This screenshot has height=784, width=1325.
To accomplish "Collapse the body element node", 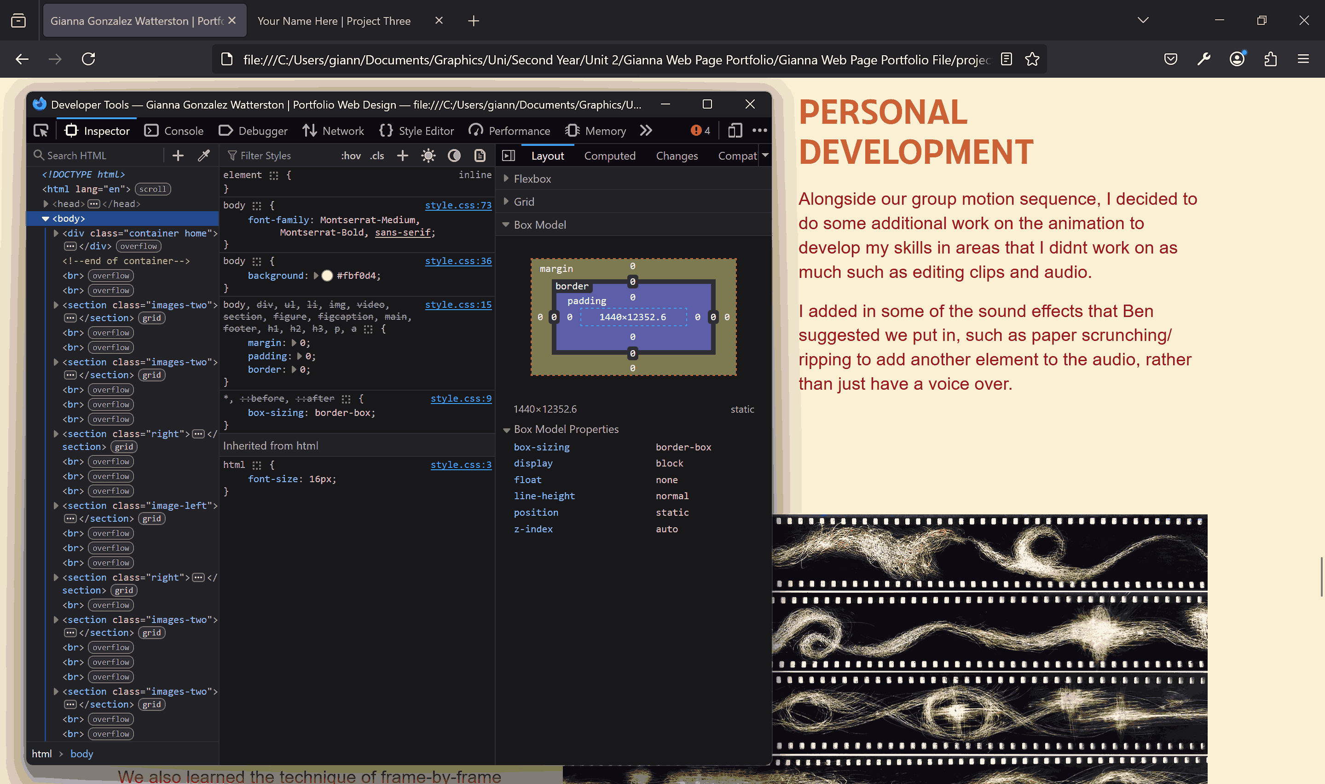I will 46,218.
